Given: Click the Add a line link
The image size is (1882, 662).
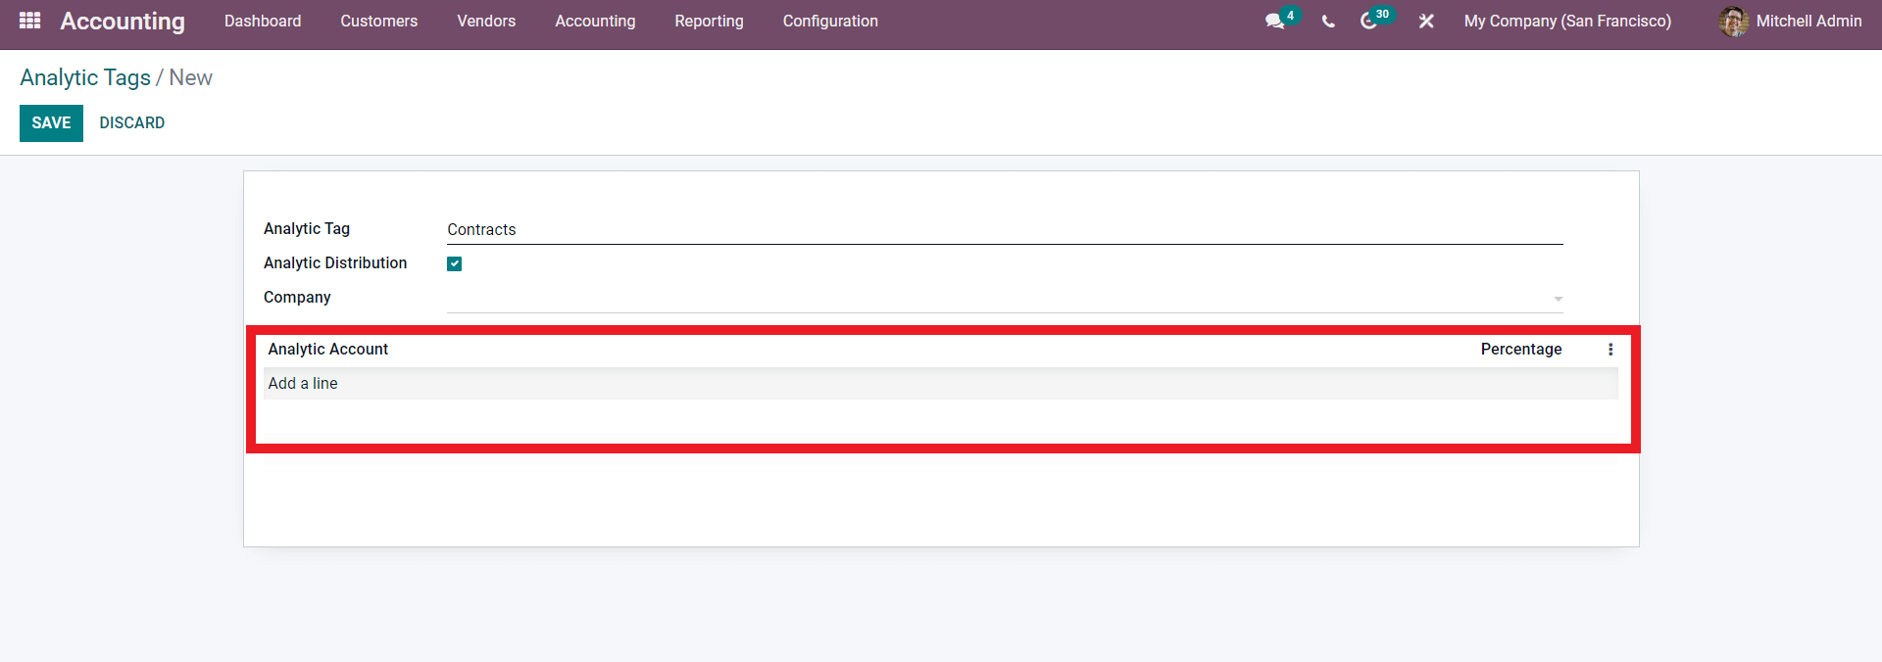Looking at the screenshot, I should pos(303,384).
